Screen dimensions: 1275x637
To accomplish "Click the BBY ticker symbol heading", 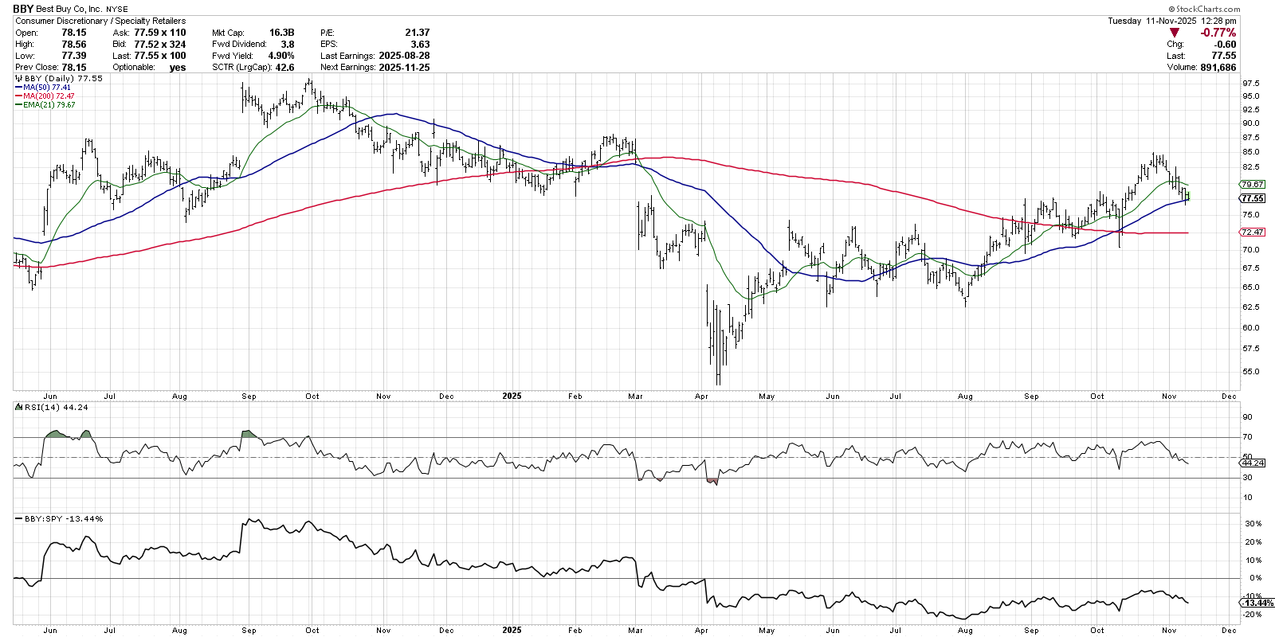I will tap(23, 9).
